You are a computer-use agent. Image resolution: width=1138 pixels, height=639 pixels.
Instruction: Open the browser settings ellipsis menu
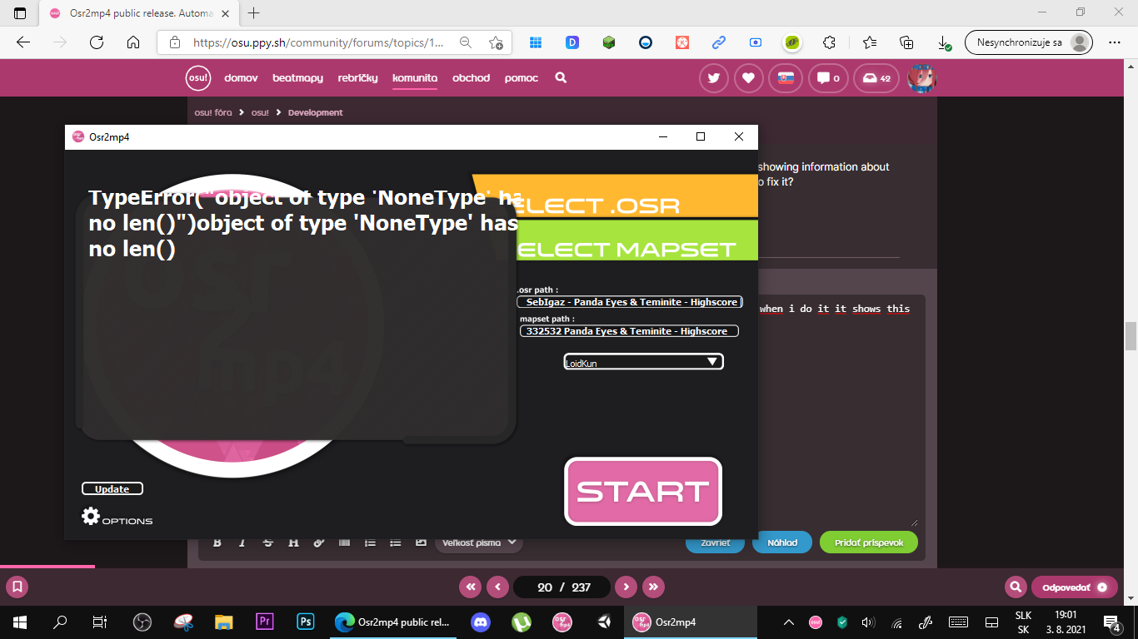(1115, 42)
